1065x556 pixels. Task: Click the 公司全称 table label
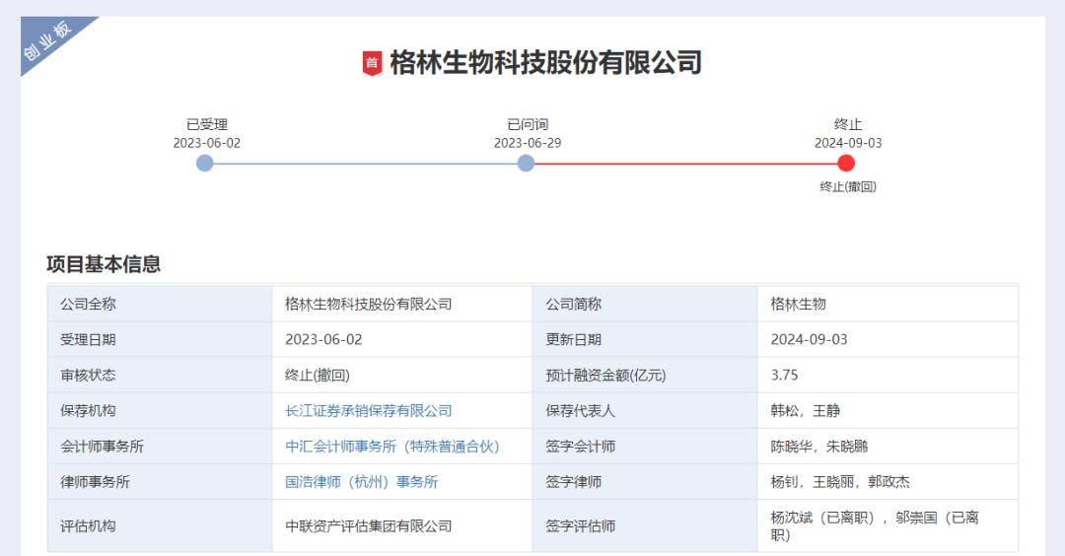coord(89,305)
